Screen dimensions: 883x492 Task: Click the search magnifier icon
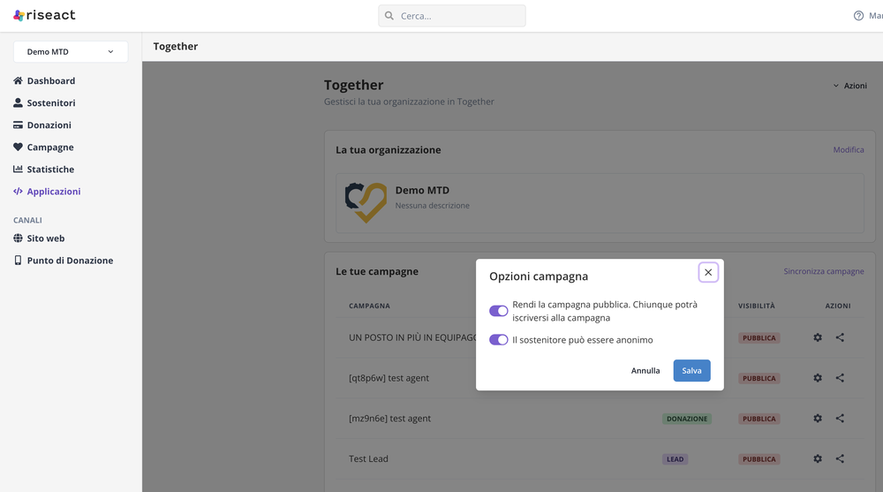click(x=389, y=16)
